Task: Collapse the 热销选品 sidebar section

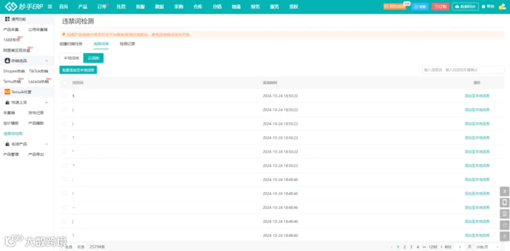Action: (46, 61)
